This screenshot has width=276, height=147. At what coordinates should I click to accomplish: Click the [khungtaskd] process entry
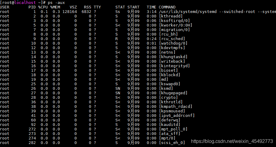click(x=173, y=57)
